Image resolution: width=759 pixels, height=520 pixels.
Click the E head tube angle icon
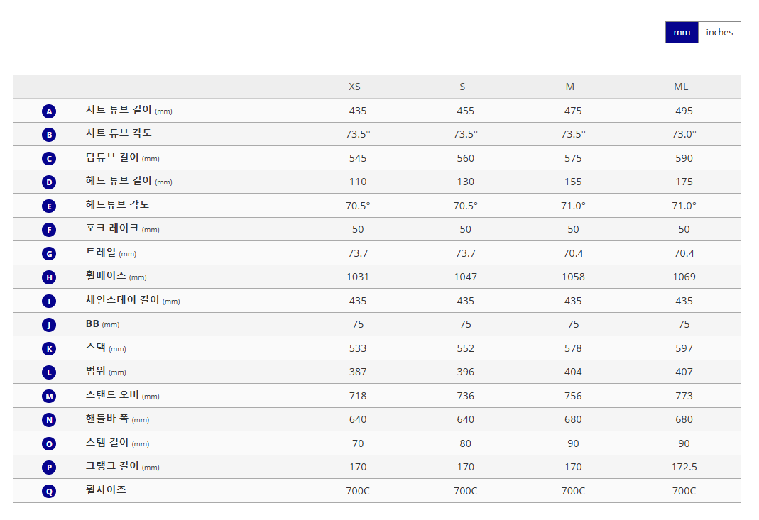(x=49, y=206)
